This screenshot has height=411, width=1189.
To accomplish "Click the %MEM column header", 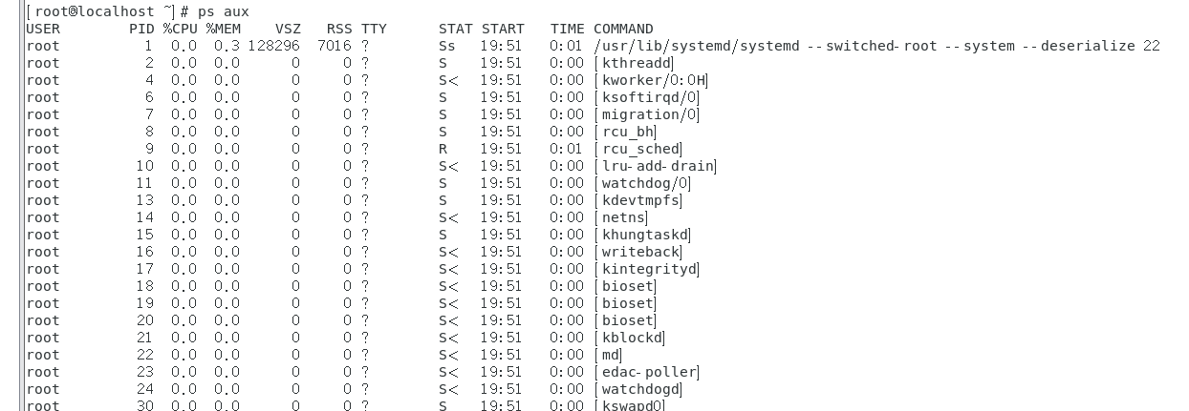I will (223, 29).
